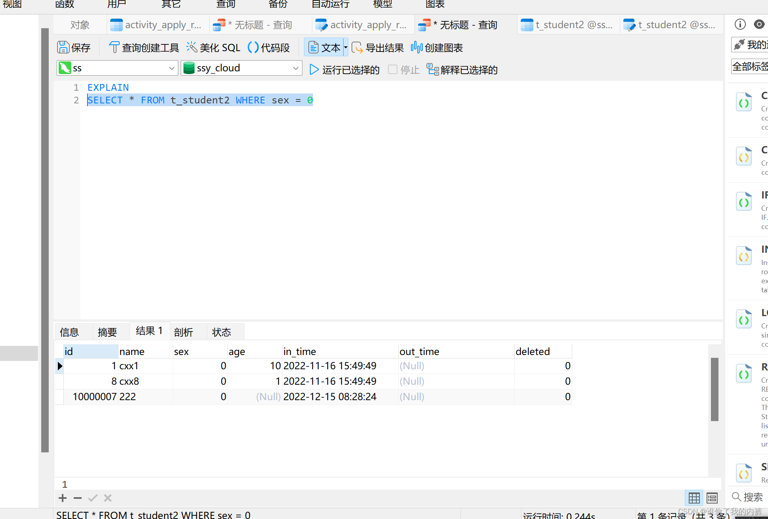Open the last t_student2 @ss... tab

point(670,25)
